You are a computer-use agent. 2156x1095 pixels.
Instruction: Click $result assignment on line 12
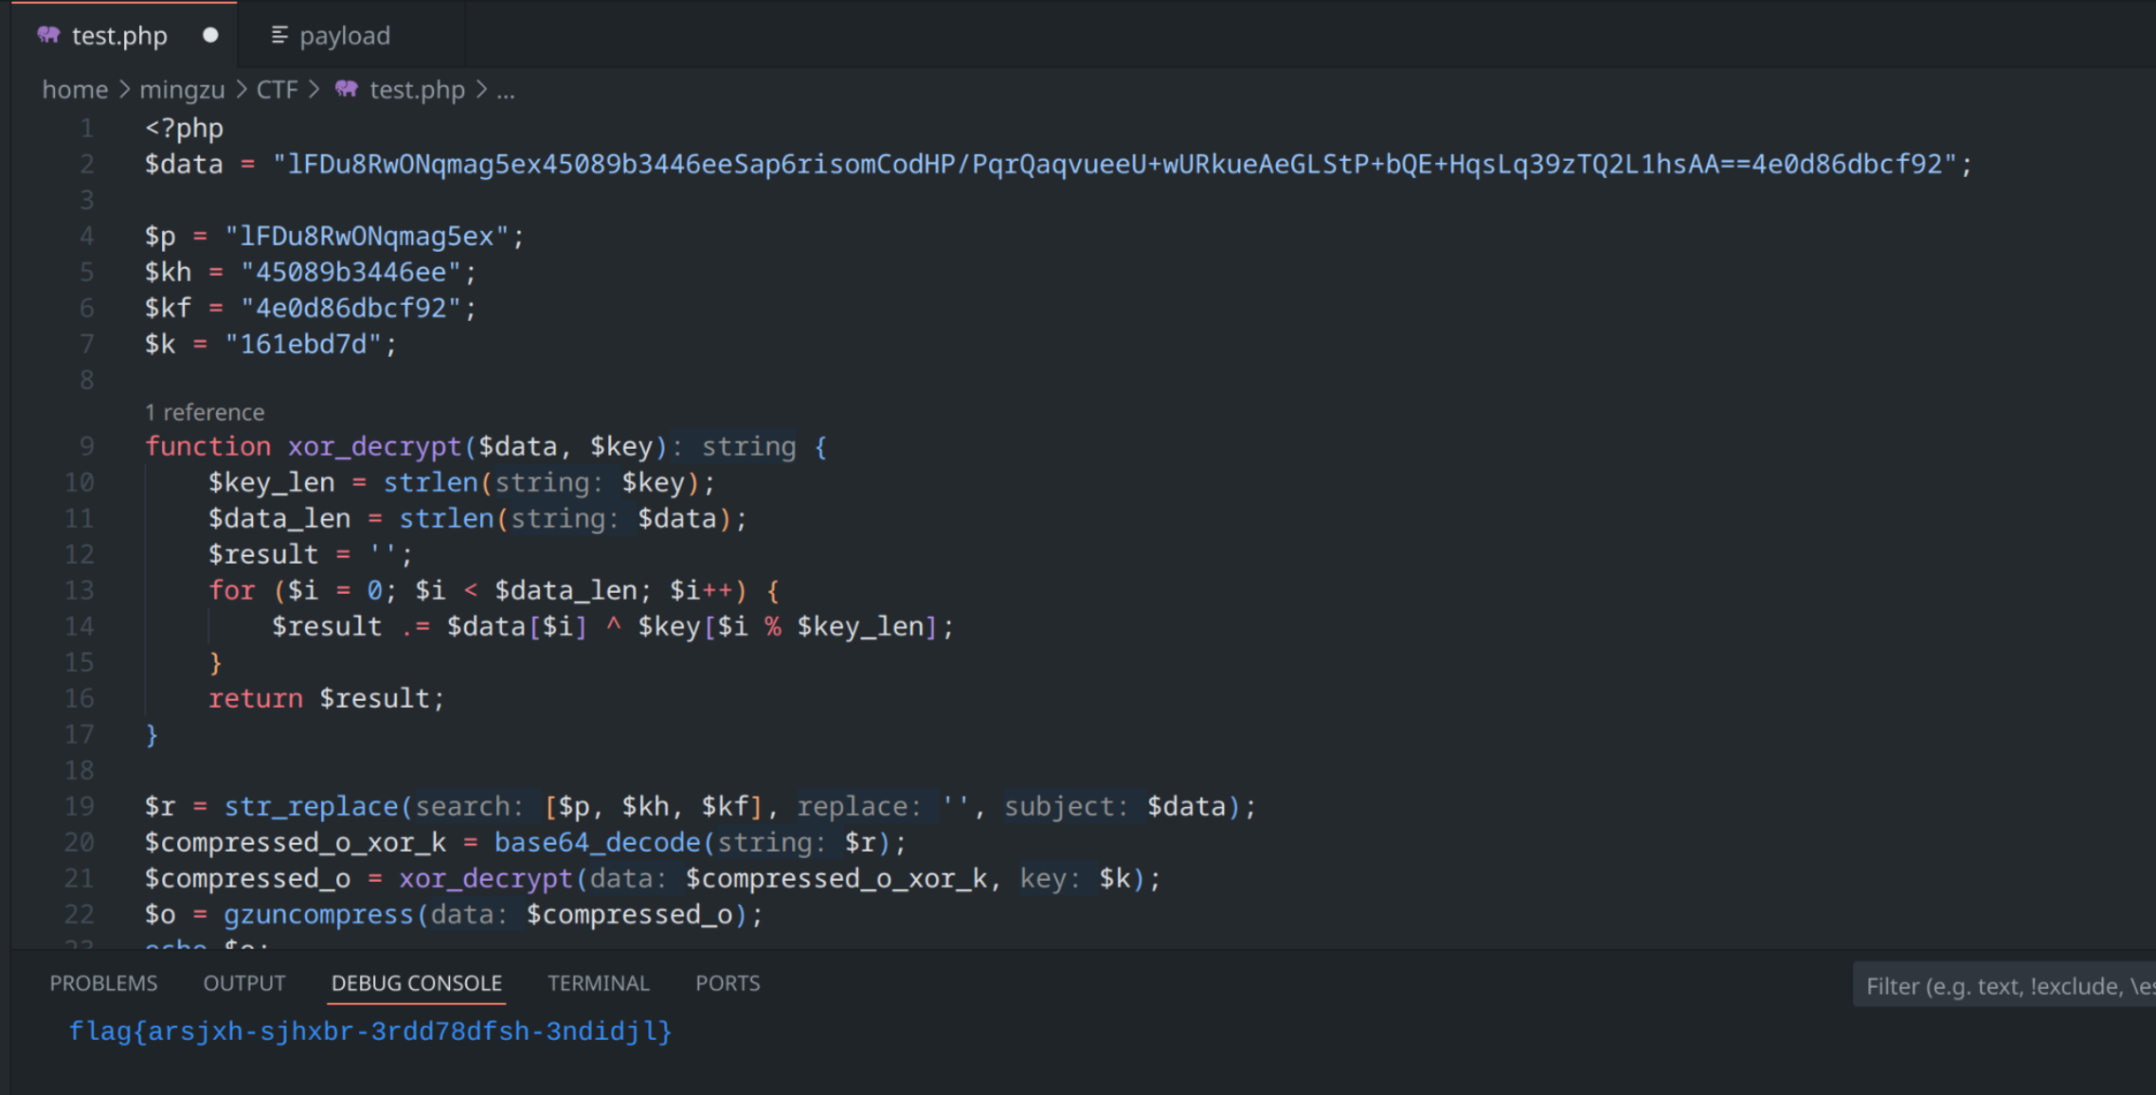311,554
